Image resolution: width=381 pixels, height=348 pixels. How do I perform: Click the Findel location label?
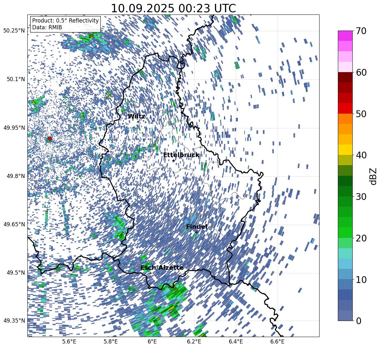coord(196,227)
